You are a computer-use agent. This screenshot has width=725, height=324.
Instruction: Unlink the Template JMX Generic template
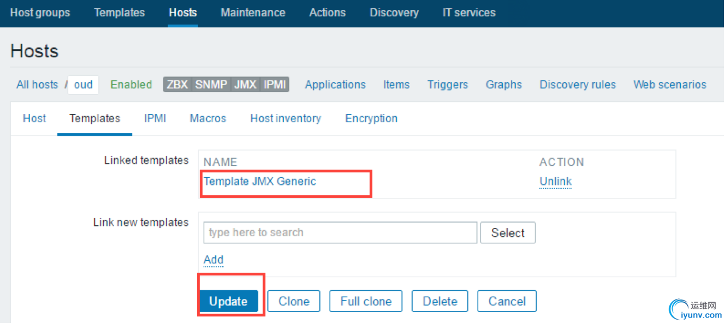(x=555, y=182)
